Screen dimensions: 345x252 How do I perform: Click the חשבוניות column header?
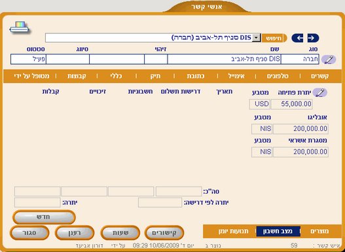point(140,92)
